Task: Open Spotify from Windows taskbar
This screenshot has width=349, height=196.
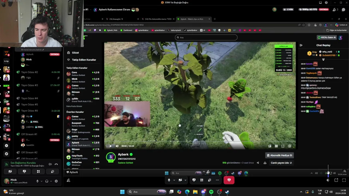Action: (x=211, y=192)
